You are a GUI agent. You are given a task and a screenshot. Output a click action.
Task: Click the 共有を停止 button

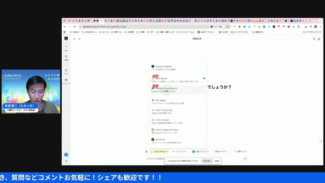(207, 161)
